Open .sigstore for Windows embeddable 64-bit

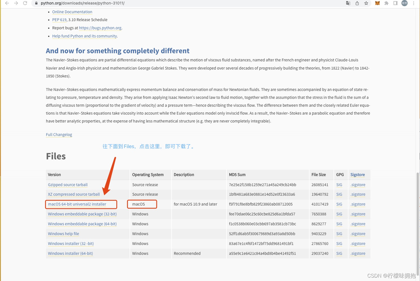(358, 224)
